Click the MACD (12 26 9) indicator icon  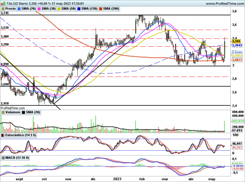[3, 157]
